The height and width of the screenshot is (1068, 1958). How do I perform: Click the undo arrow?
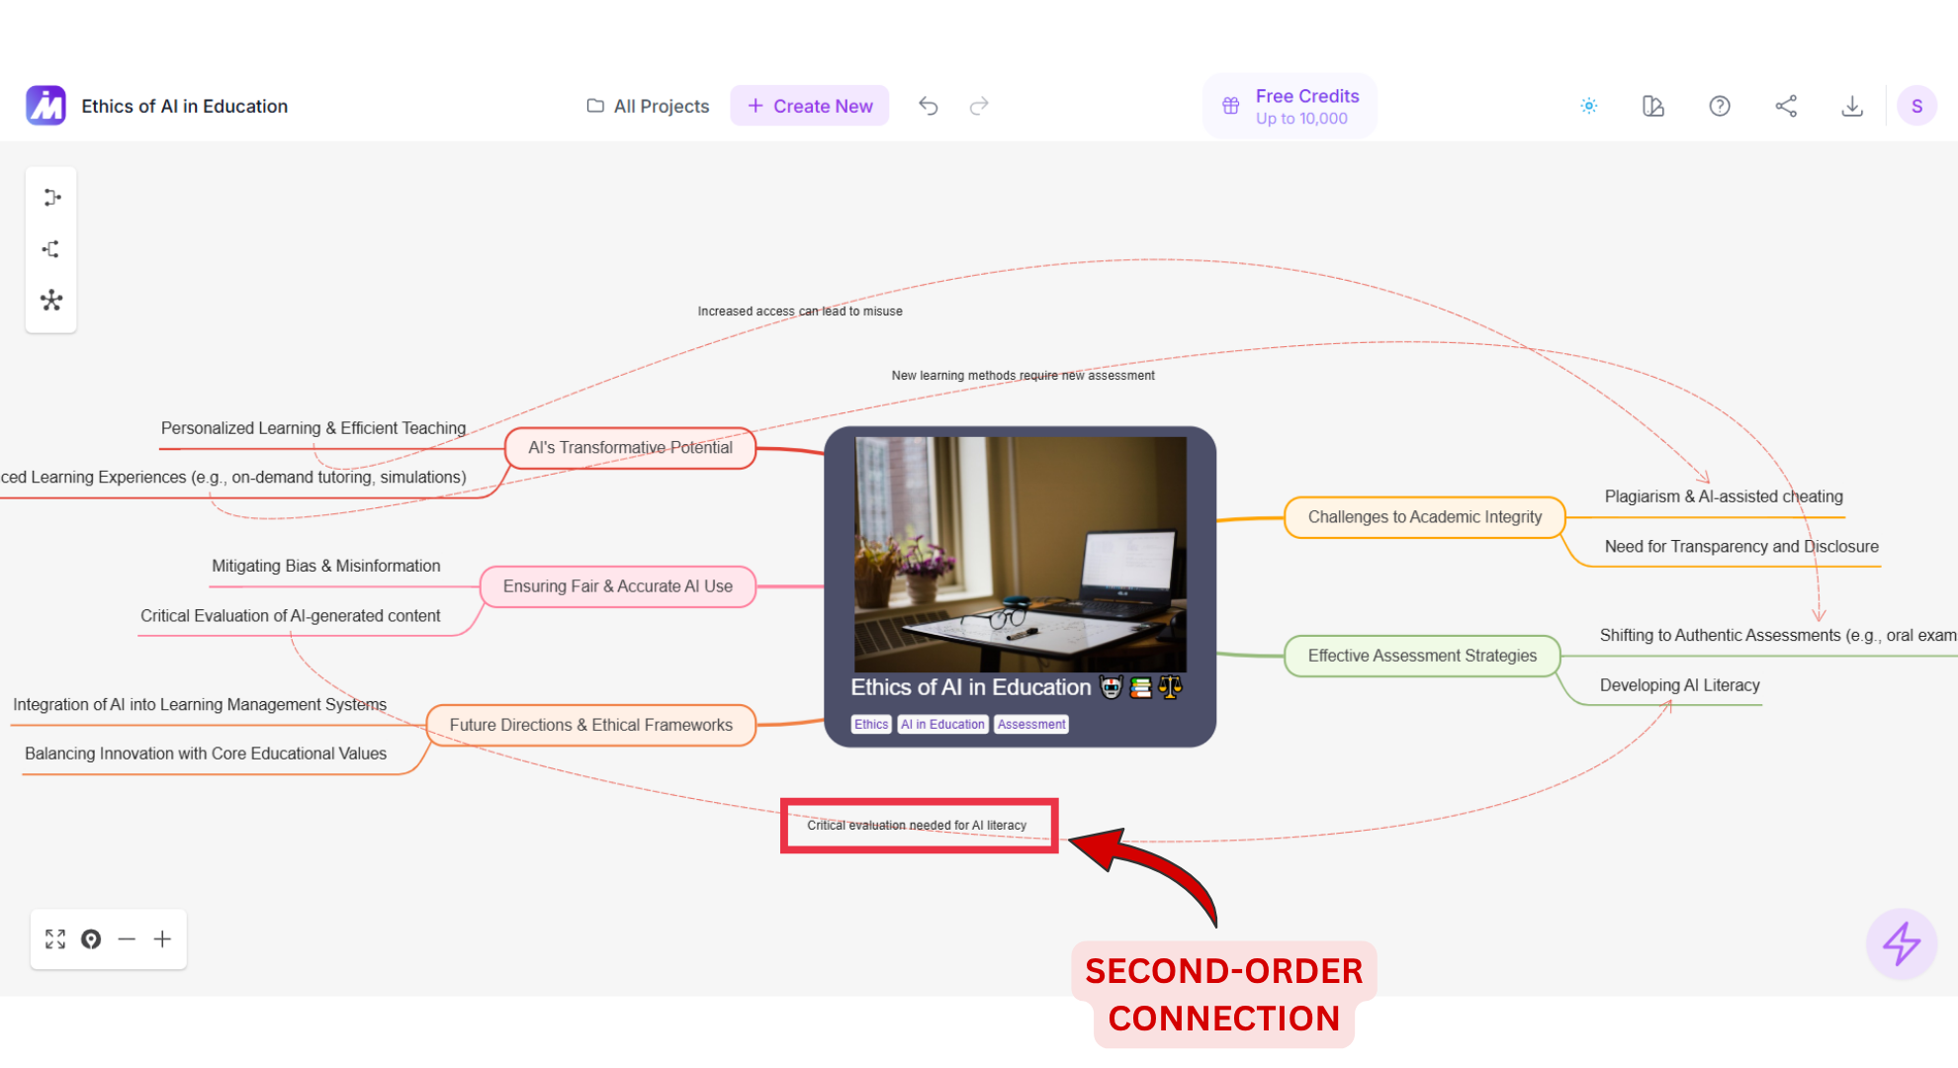[x=928, y=106]
